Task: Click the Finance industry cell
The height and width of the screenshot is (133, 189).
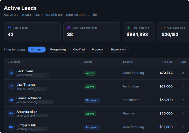Action: point(128,113)
